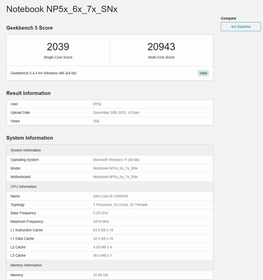Open the HYQ user profile link
The width and height of the screenshot is (263, 280).
click(97, 104)
